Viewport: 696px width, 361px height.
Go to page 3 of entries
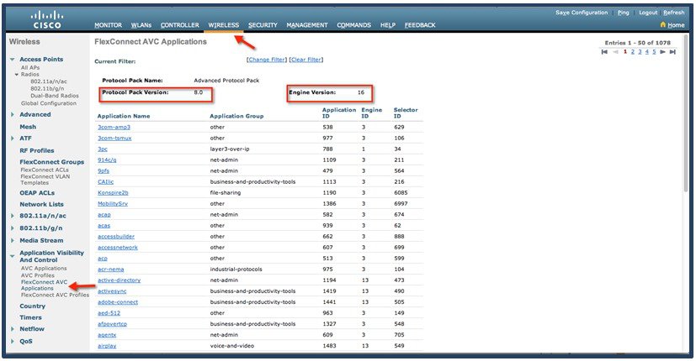pos(640,52)
